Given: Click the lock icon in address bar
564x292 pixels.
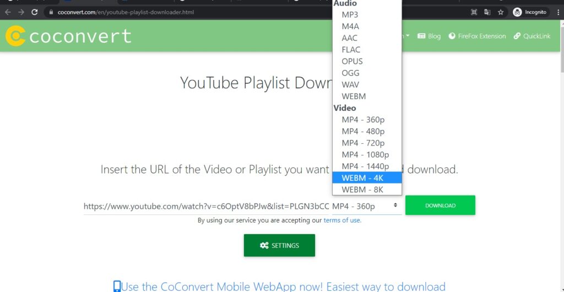Looking at the screenshot, I should [51, 12].
